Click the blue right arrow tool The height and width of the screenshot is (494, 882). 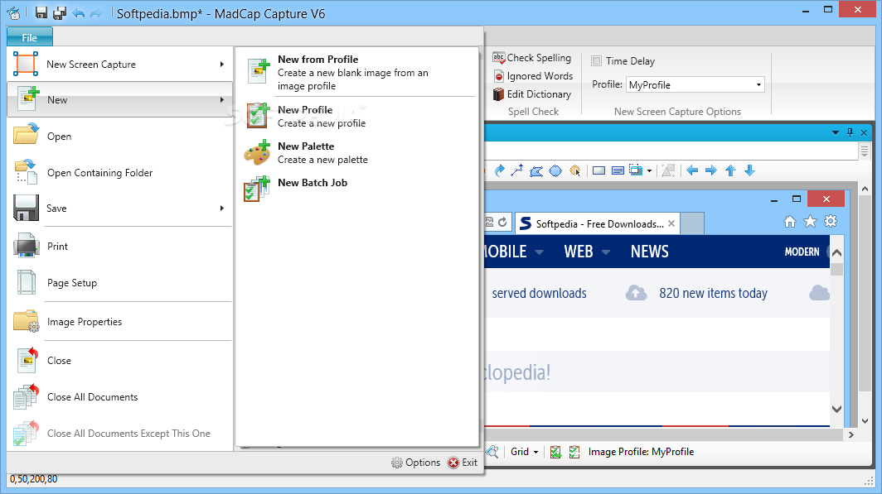[711, 170]
